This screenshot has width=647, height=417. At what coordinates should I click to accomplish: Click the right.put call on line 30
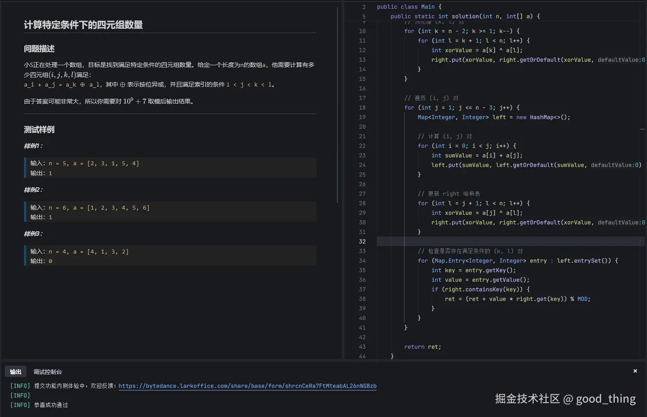tap(538, 222)
